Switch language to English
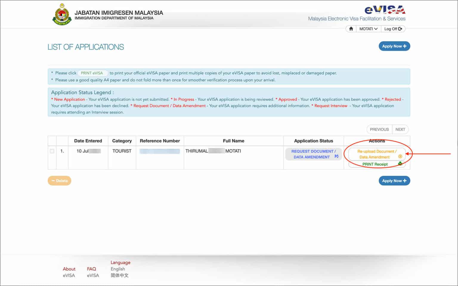Image resolution: width=458 pixels, height=286 pixels. click(x=117, y=269)
